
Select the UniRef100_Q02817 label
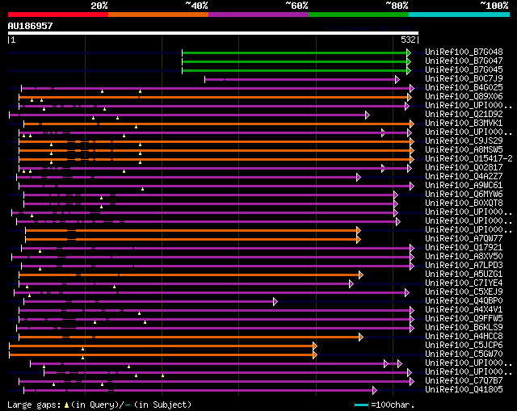[464, 167]
